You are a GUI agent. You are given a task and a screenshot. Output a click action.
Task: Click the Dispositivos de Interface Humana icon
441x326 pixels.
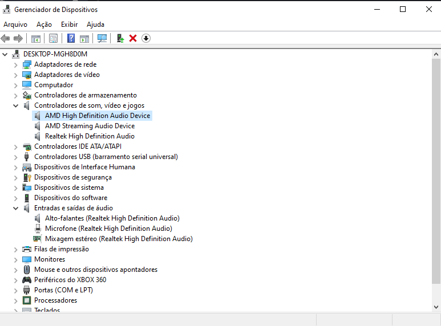pos(27,167)
